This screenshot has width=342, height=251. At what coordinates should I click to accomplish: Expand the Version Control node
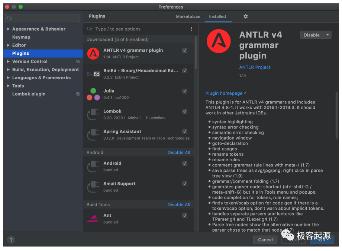[x=8, y=61]
